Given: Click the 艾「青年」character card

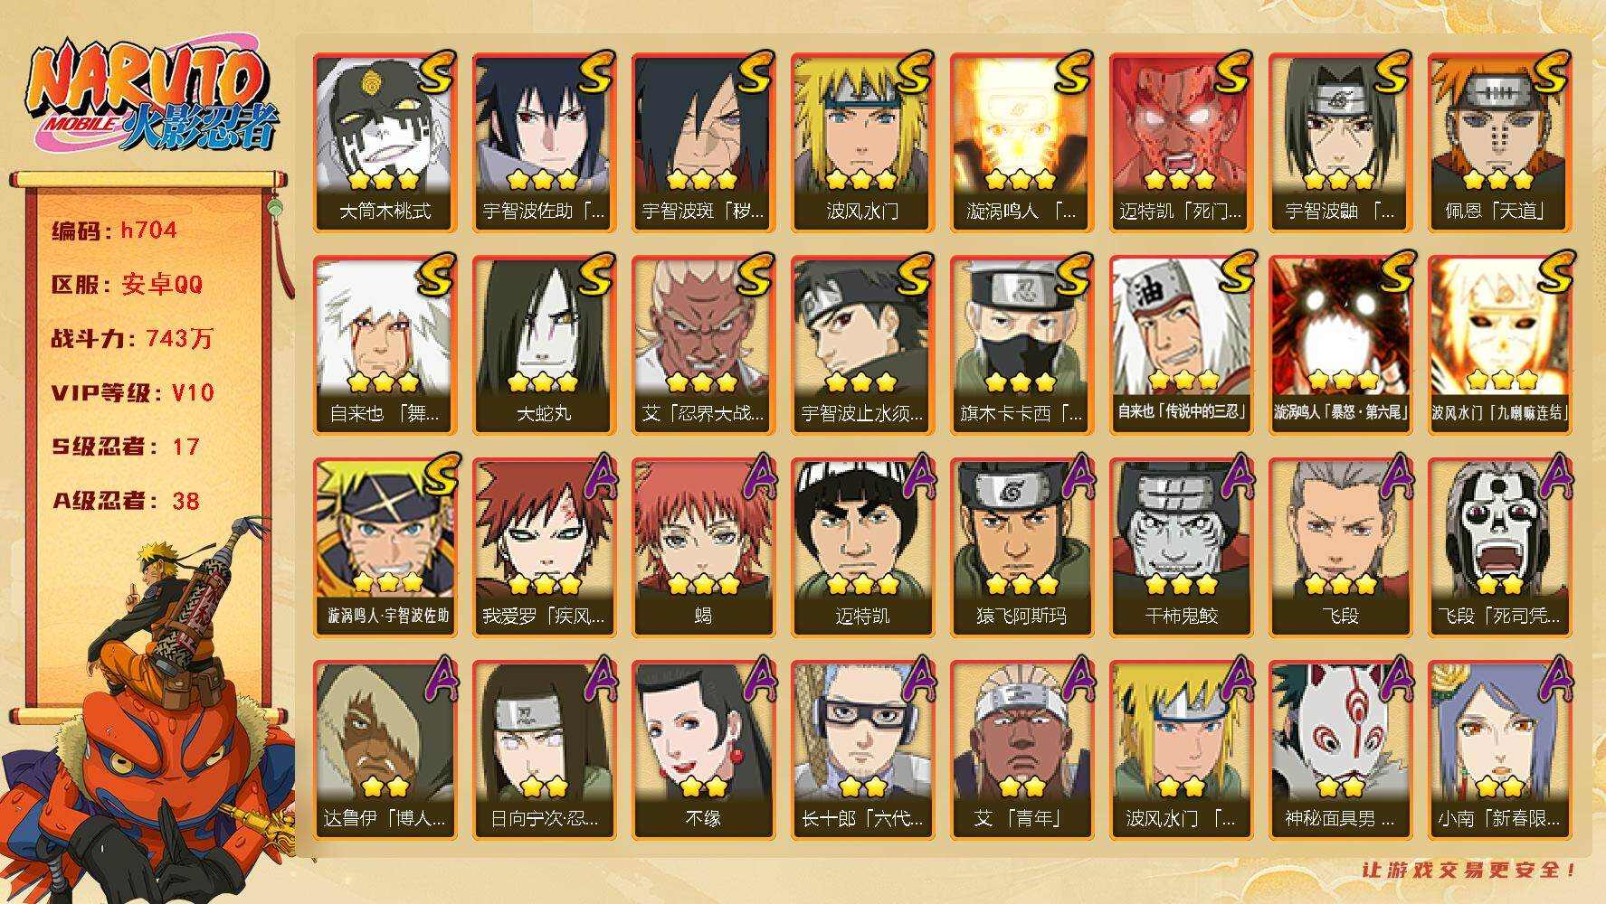Looking at the screenshot, I should point(1022,750).
